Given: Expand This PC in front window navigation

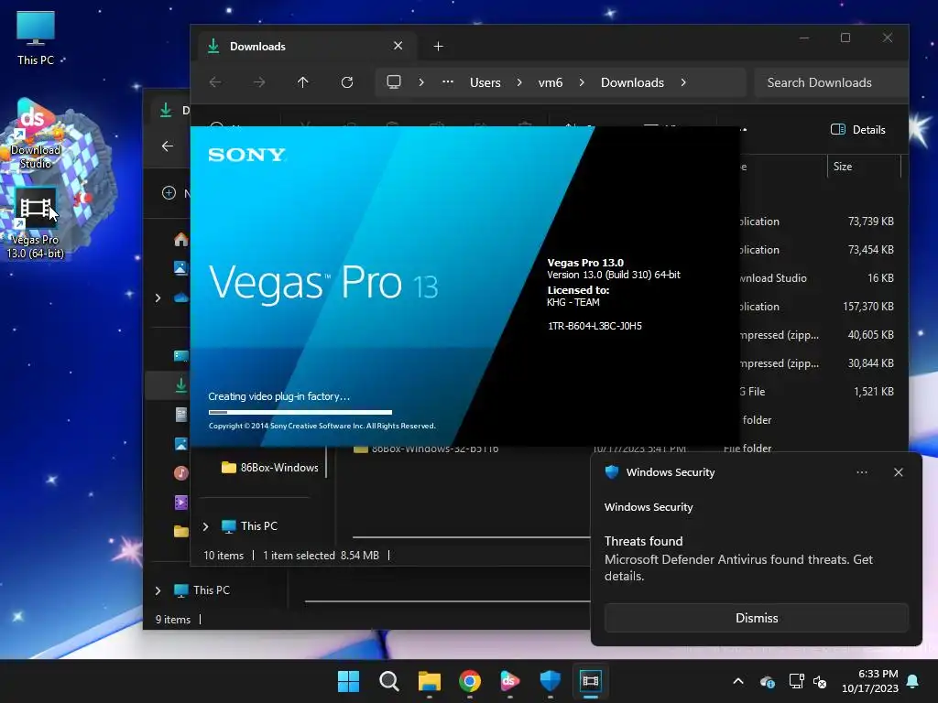Looking at the screenshot, I should pos(206,526).
